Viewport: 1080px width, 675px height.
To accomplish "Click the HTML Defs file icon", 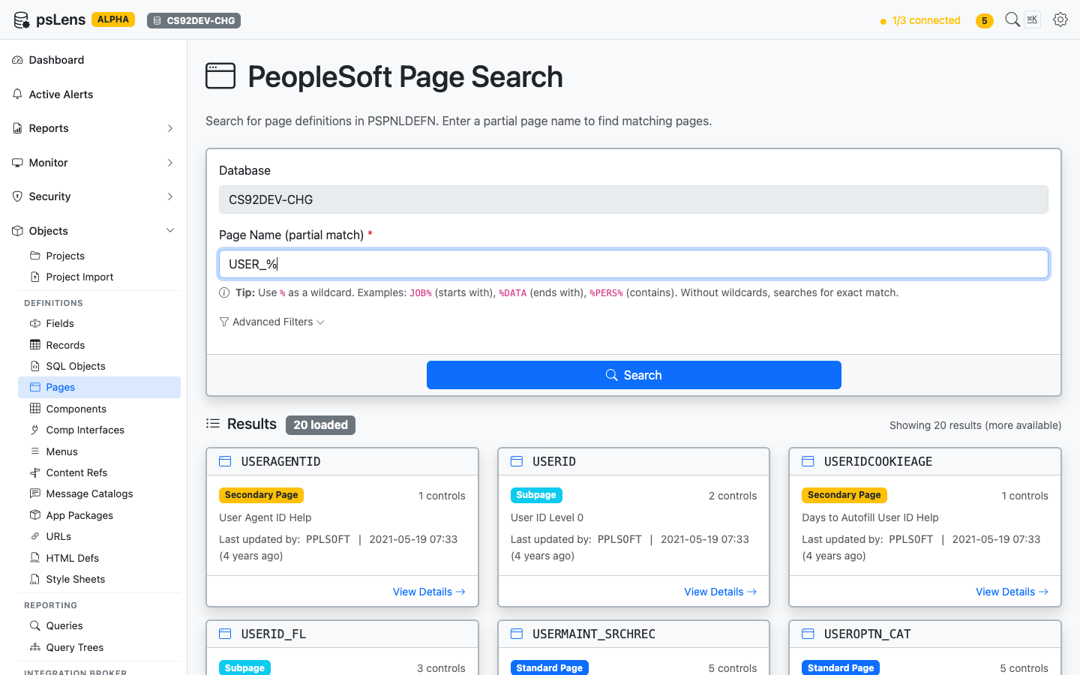I will click(34, 558).
